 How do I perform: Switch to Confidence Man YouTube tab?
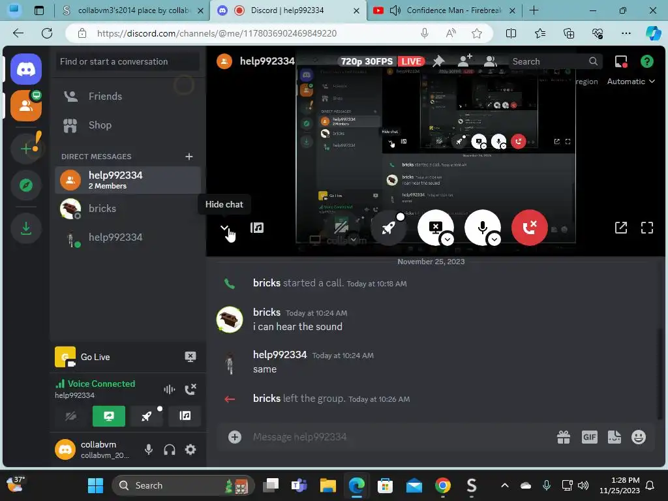445,10
